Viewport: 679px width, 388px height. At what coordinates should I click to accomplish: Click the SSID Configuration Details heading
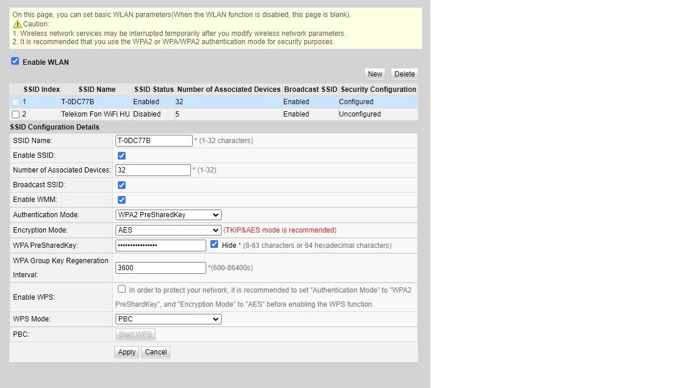point(55,127)
